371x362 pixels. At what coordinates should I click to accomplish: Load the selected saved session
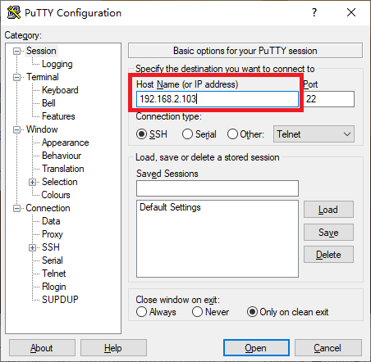coord(328,210)
